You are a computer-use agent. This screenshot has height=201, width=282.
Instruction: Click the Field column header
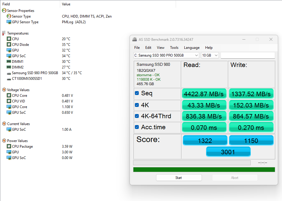click(30, 4)
